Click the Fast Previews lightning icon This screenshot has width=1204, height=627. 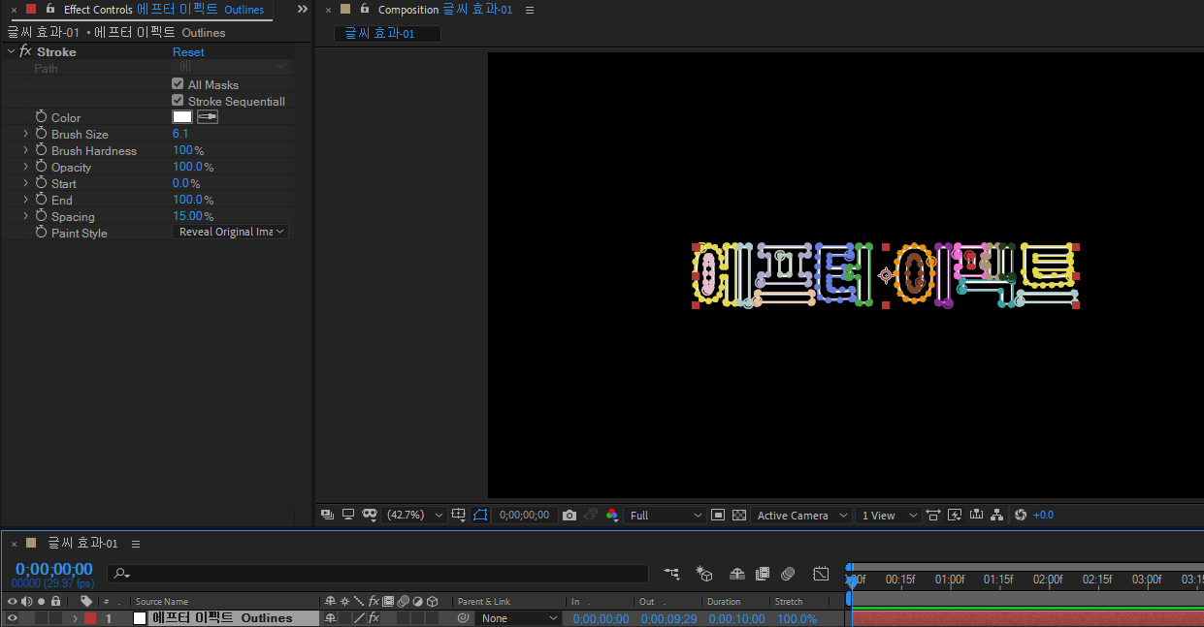coord(955,515)
